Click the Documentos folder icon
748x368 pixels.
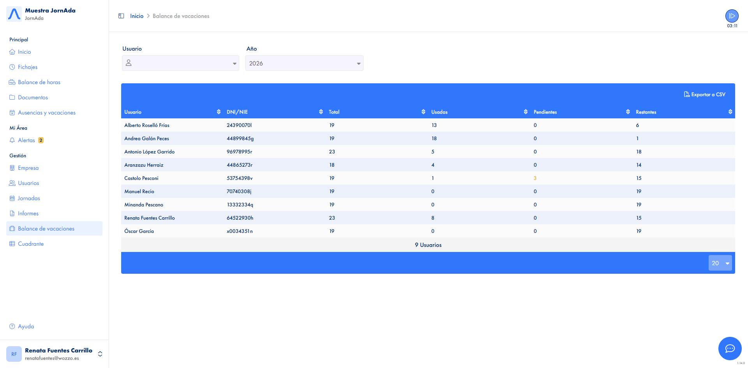[12, 97]
